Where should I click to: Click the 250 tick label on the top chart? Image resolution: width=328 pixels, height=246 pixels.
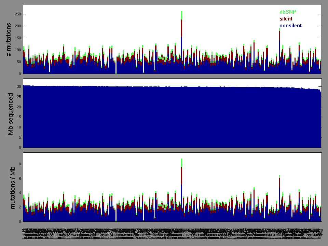[17, 14]
